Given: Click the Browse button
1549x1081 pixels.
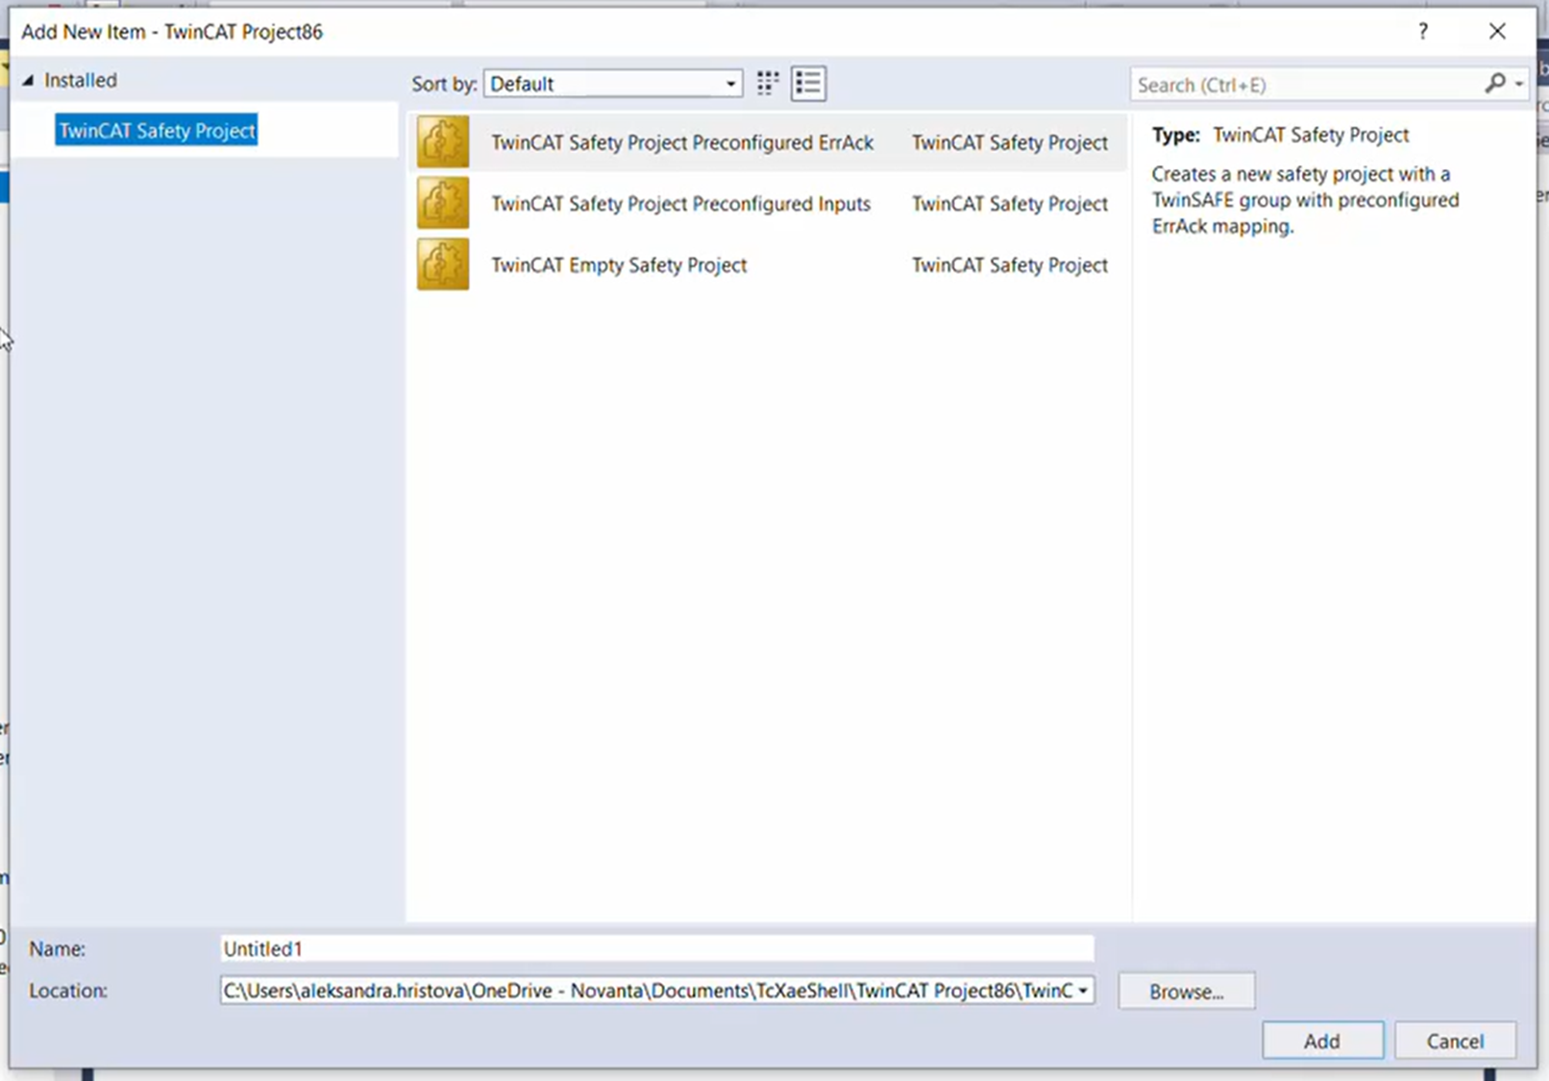Looking at the screenshot, I should coord(1186,991).
